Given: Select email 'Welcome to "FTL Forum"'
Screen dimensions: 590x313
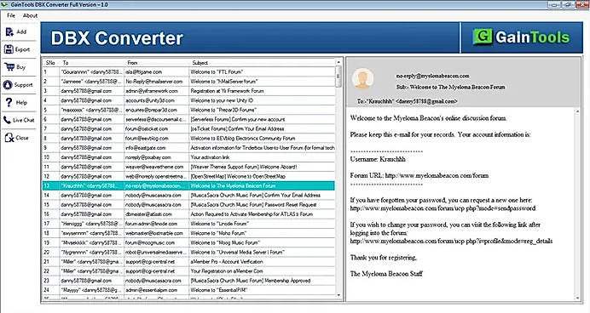Looking at the screenshot, I should tap(188, 71).
